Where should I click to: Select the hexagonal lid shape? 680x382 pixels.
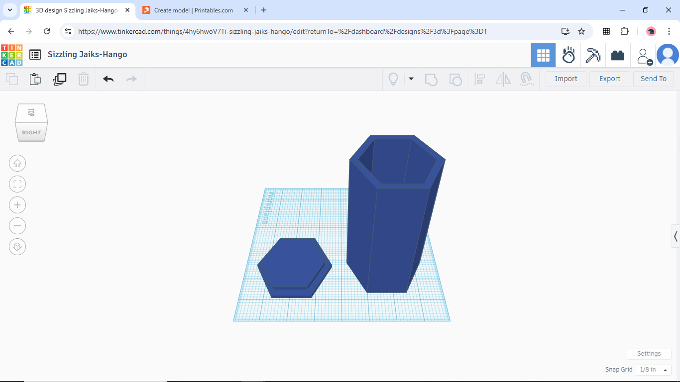click(295, 268)
